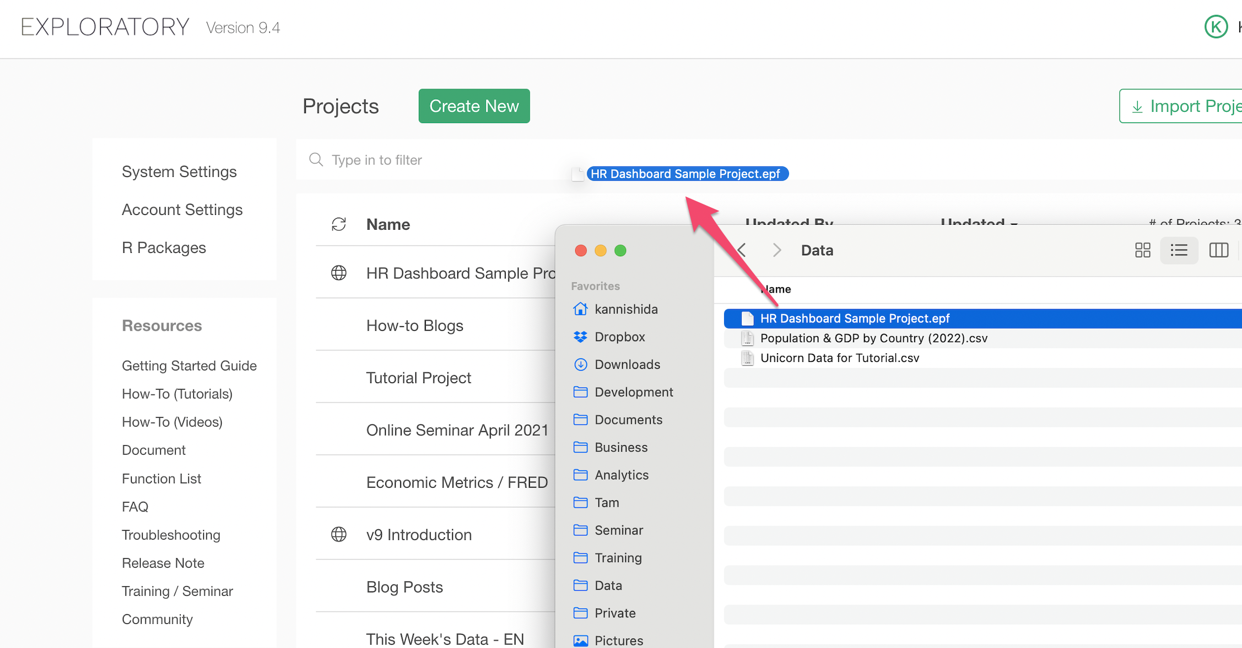Open Data folder in Finder sidebar
The height and width of the screenshot is (648, 1242).
pos(598,585)
